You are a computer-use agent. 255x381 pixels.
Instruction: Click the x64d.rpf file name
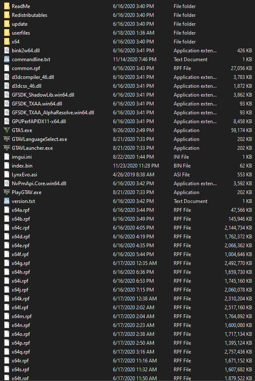click(21, 236)
